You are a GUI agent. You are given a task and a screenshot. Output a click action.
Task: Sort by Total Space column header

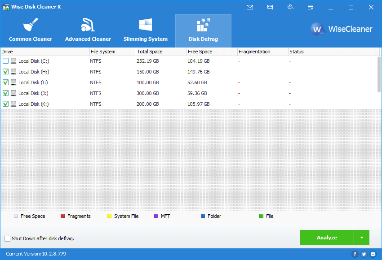tap(161, 52)
